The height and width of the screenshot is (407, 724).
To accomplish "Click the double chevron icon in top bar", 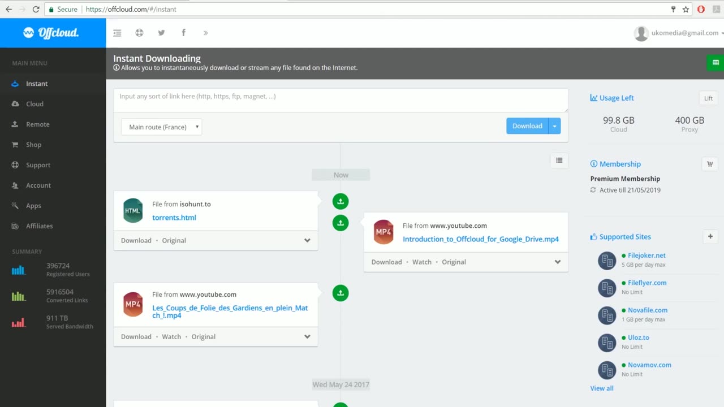I will point(205,33).
